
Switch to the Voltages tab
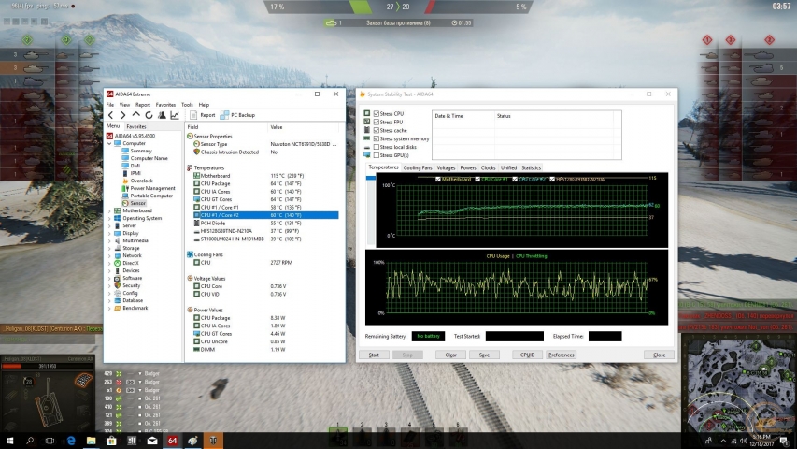click(446, 168)
